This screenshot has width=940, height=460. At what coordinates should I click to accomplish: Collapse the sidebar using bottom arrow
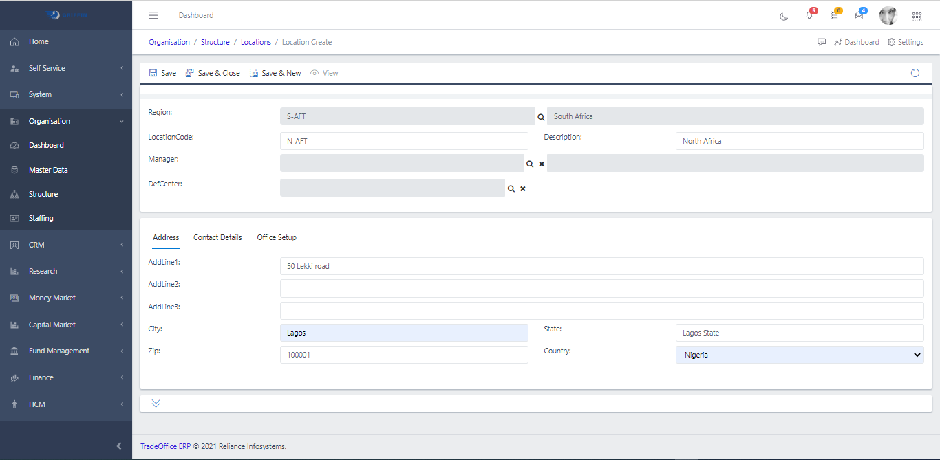(x=118, y=446)
